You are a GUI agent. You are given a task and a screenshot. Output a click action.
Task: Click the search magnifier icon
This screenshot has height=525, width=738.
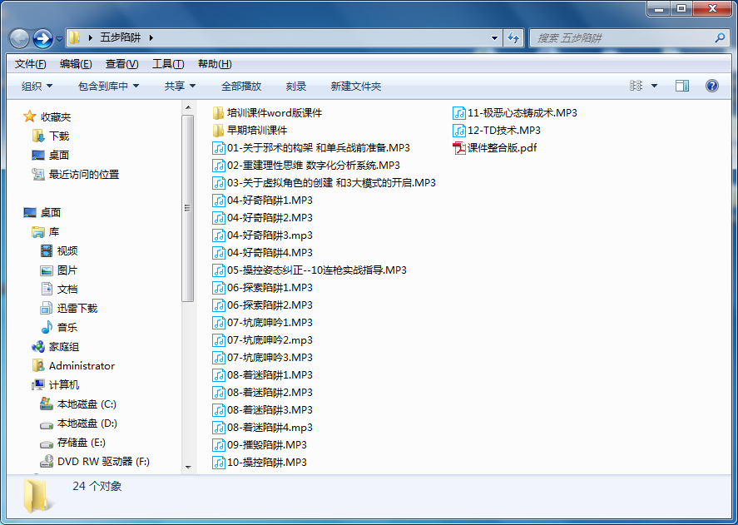coord(721,37)
